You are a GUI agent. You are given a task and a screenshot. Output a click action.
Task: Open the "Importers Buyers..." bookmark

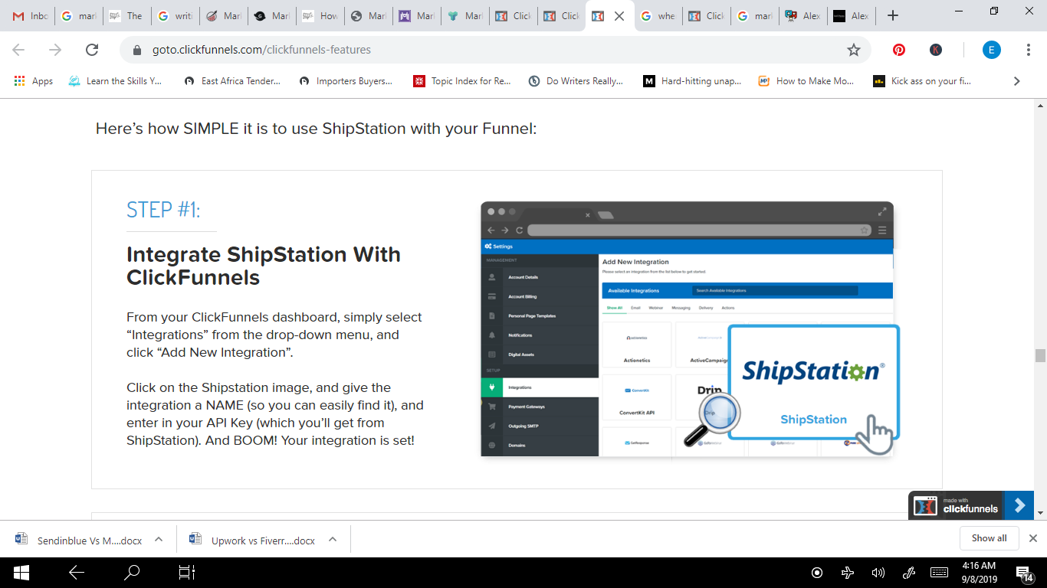pos(346,81)
